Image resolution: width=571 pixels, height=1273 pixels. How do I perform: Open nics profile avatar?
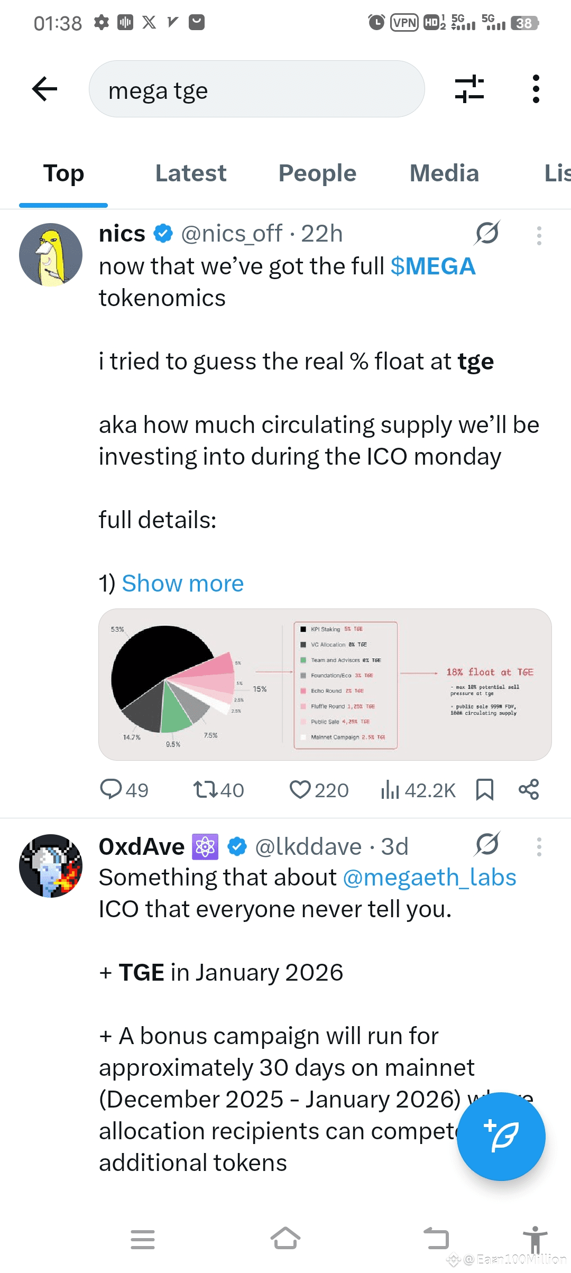[x=51, y=255]
